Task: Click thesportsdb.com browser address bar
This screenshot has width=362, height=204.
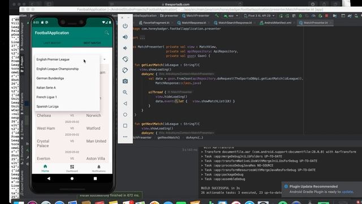Action: [176, 4]
